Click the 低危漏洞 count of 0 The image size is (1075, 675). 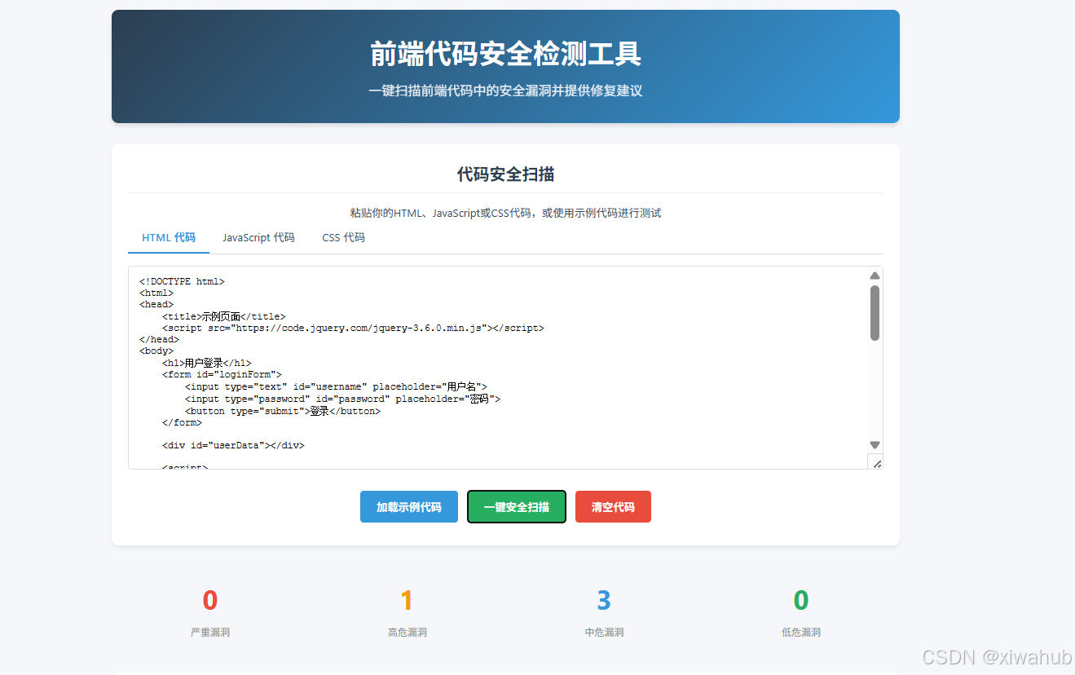[801, 601]
